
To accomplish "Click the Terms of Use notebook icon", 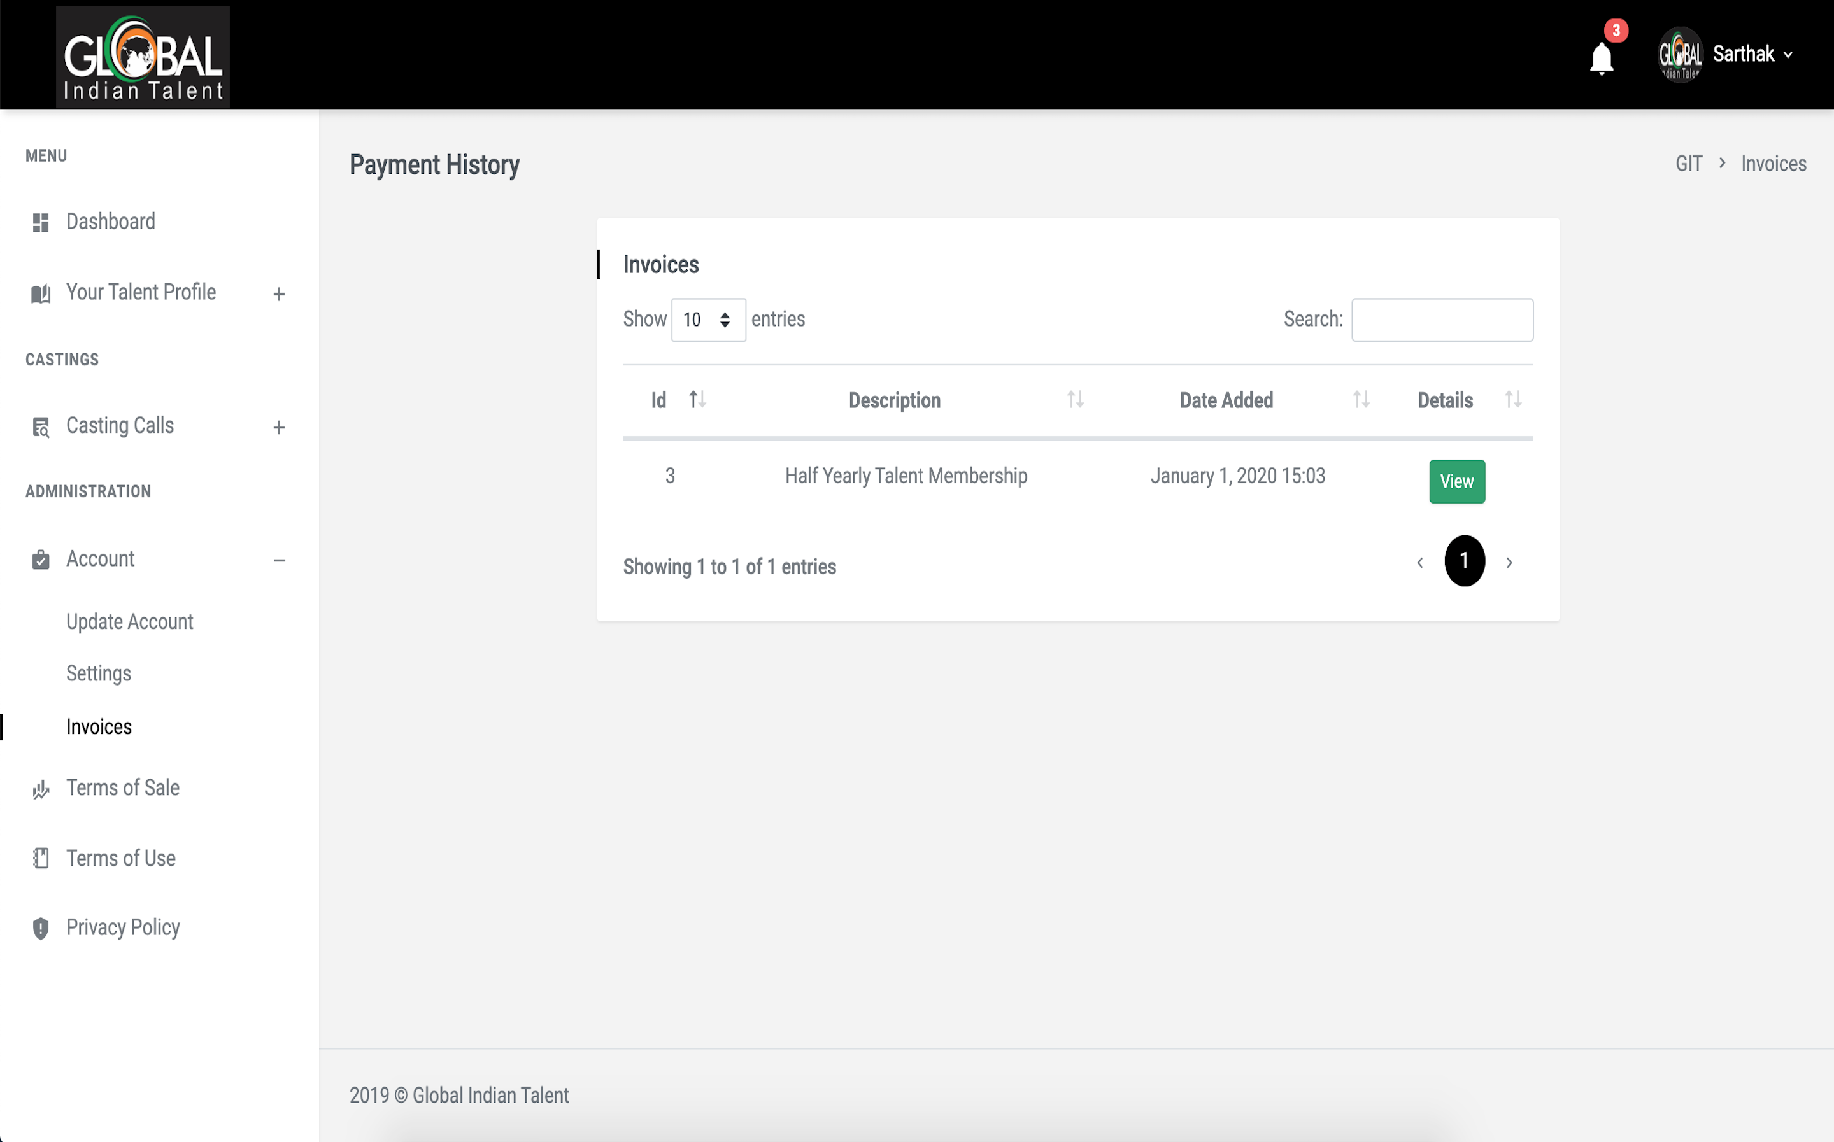I will tap(41, 859).
